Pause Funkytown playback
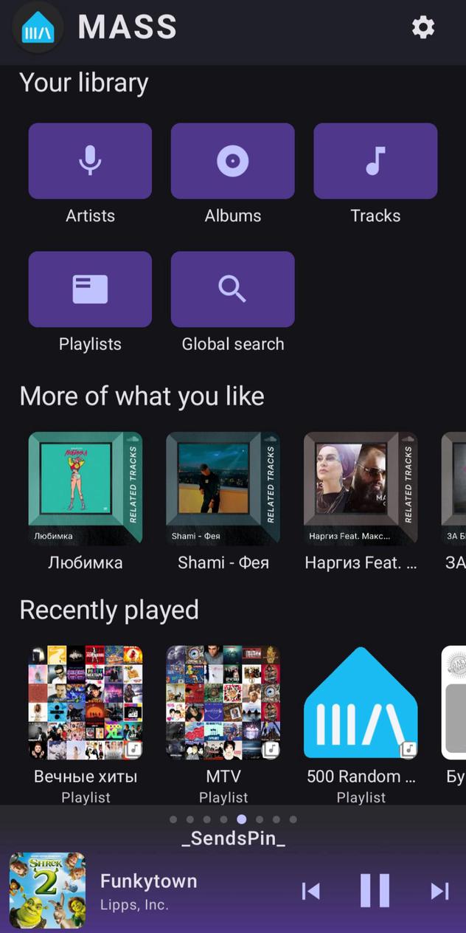Screen dimensions: 466x933 [x=375, y=890]
